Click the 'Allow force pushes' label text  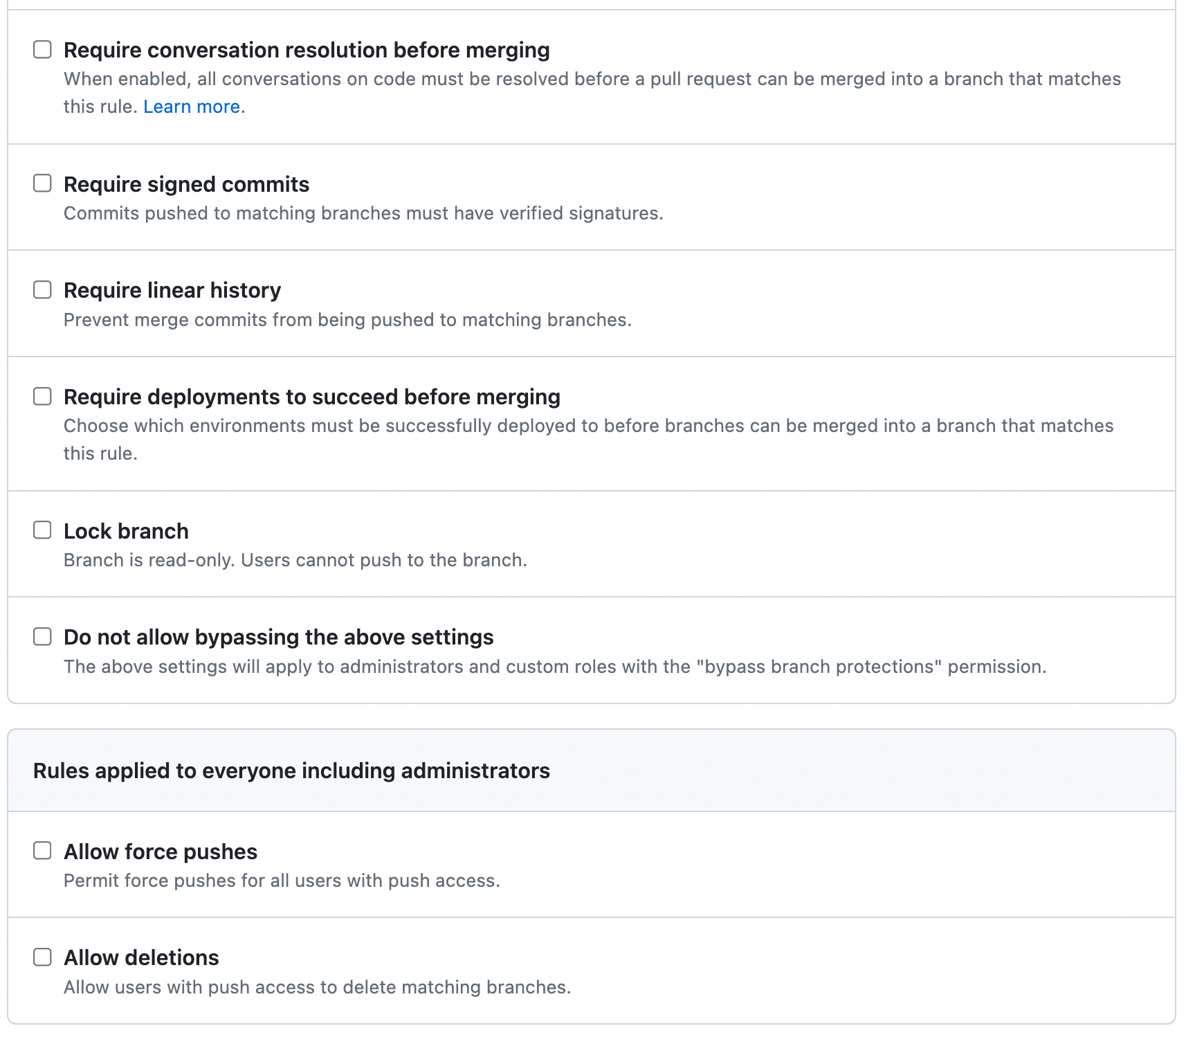[161, 852]
